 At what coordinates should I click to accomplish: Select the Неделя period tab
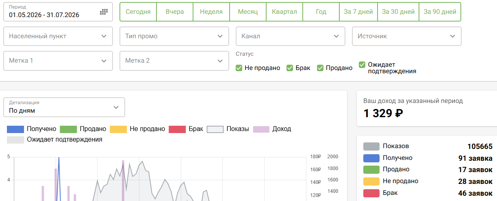[211, 12]
